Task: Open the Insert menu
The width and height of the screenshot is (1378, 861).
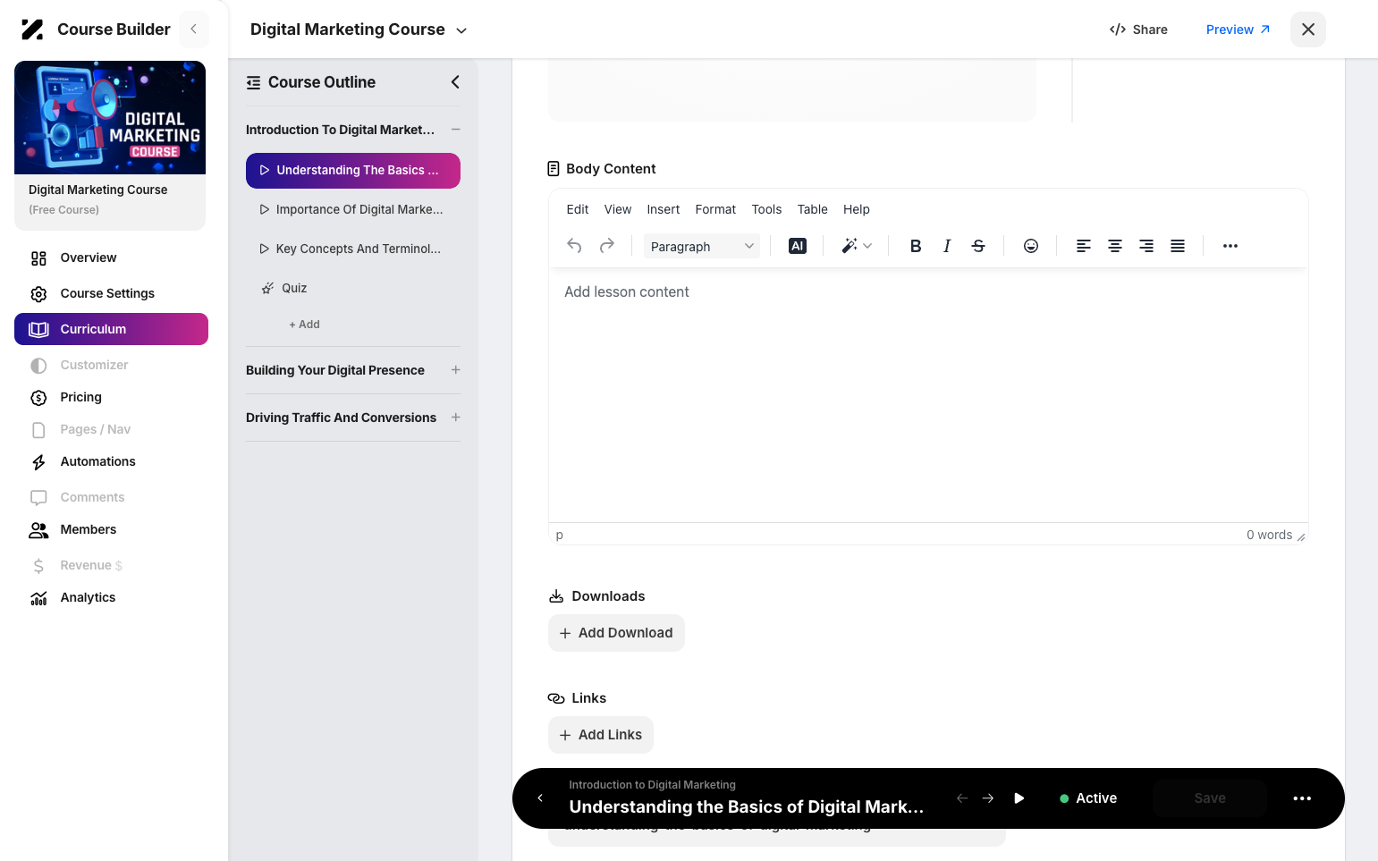Action: [664, 209]
